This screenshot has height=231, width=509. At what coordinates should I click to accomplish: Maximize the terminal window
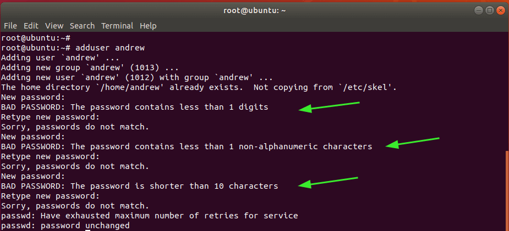pos(489,10)
